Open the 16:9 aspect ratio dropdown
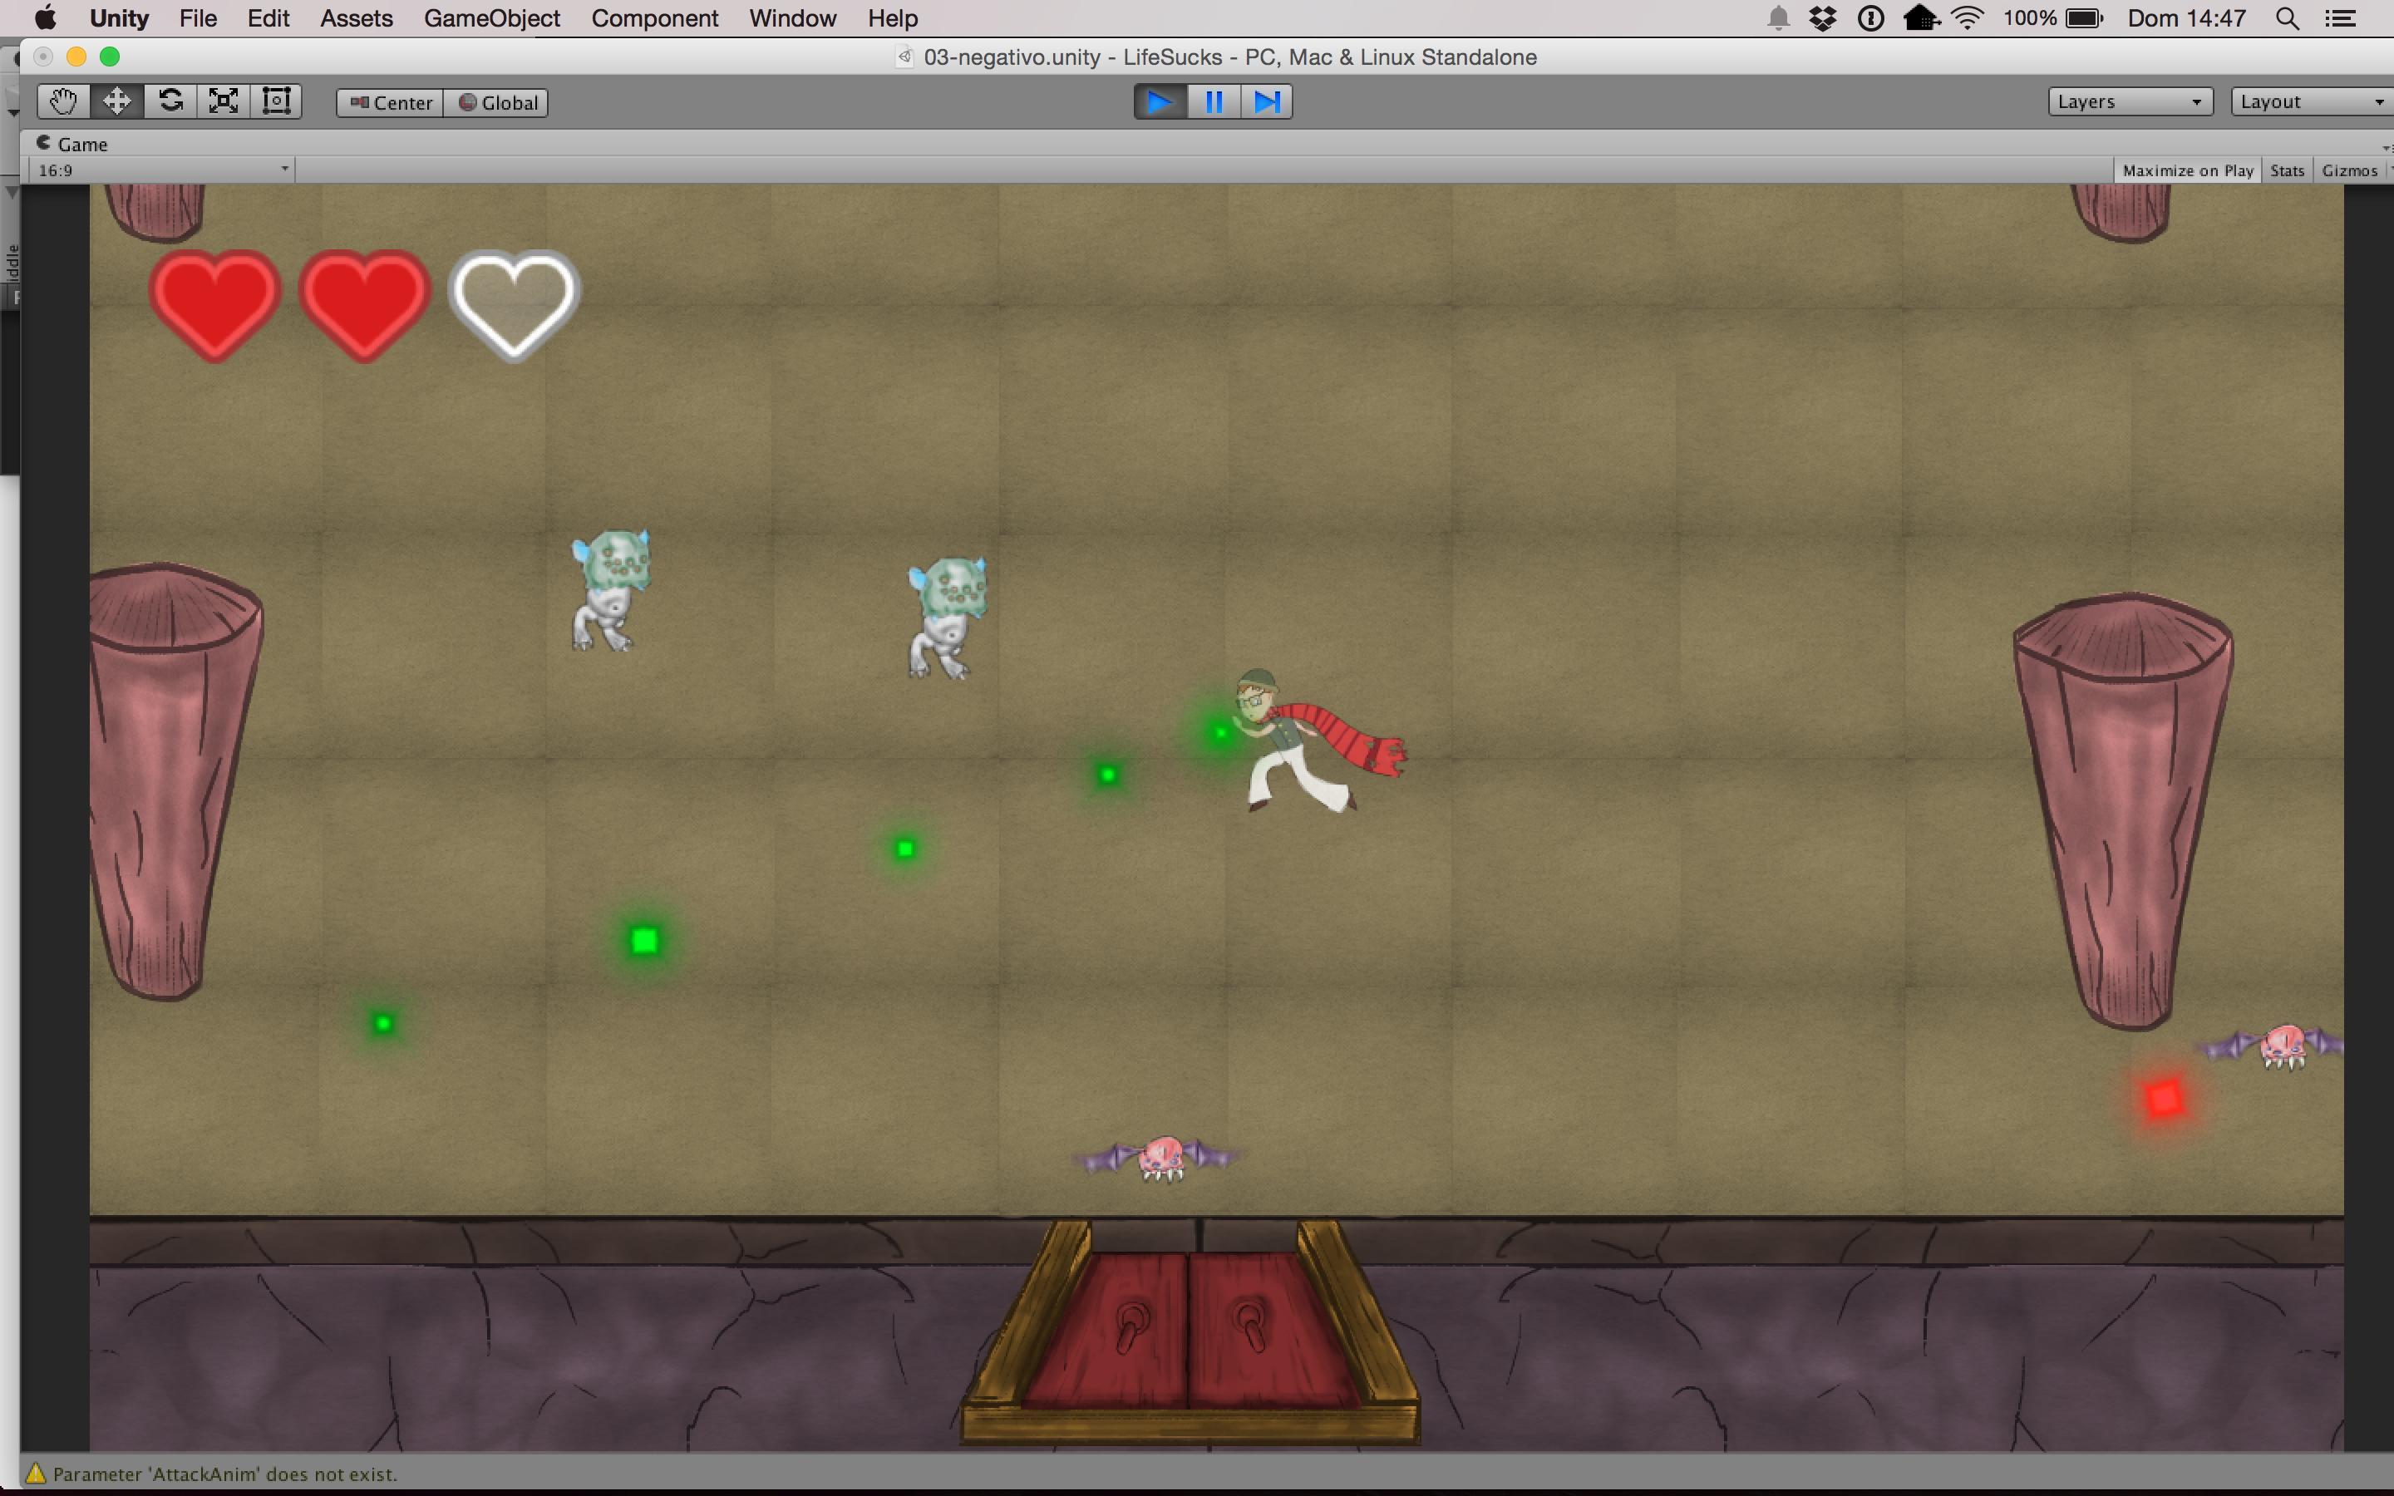The image size is (2394, 1496). [163, 170]
